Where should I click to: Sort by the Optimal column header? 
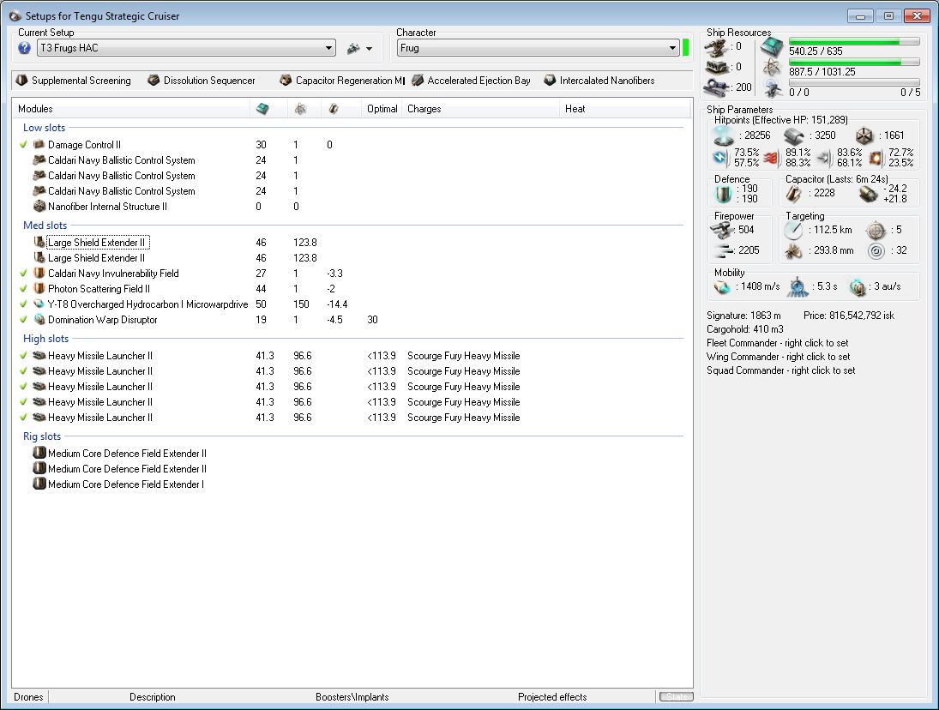point(382,109)
